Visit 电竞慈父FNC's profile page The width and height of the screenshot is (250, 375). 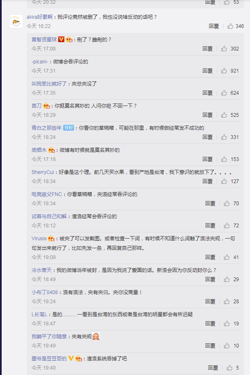[x=47, y=194]
